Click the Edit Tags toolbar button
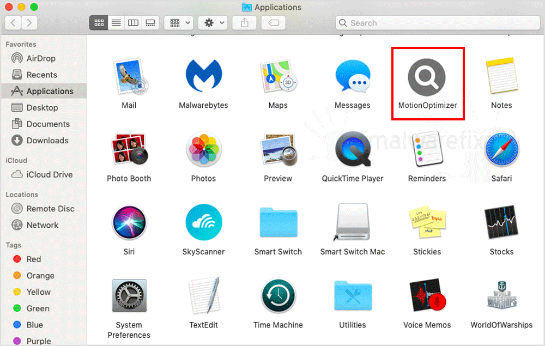Viewport: 545px width, 346px height. pos(274,23)
